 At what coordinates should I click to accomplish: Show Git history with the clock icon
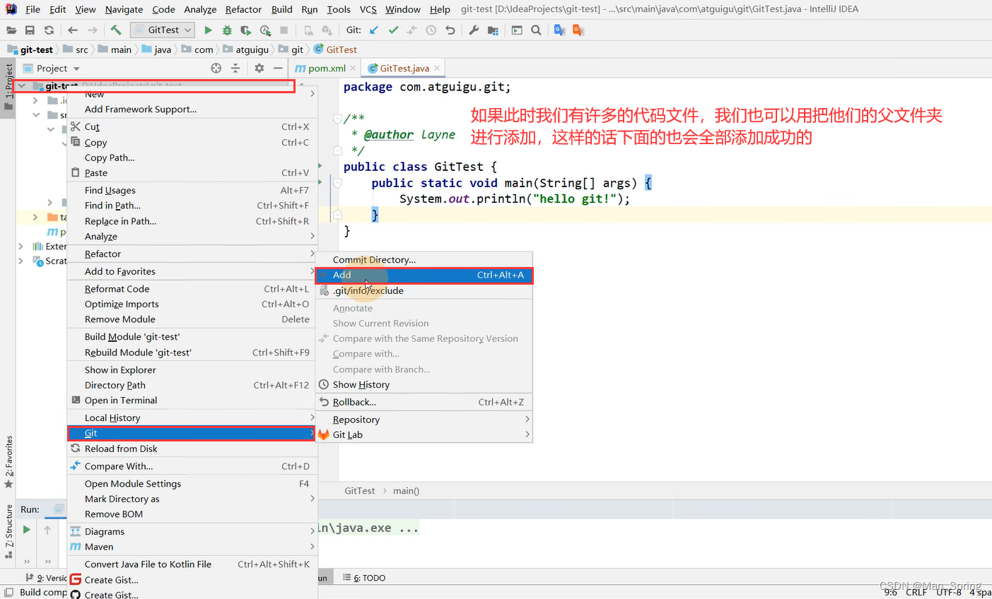431,30
